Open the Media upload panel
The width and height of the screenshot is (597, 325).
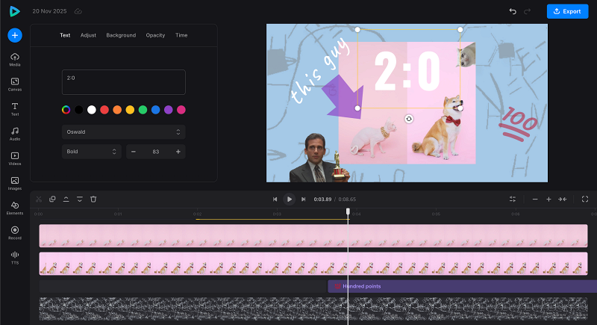[x=15, y=60]
